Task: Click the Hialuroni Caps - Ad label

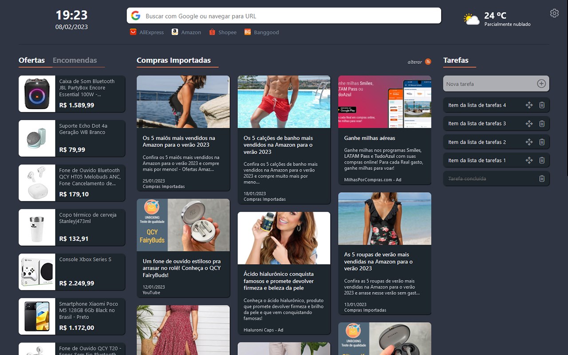Action: pyautogui.click(x=263, y=330)
